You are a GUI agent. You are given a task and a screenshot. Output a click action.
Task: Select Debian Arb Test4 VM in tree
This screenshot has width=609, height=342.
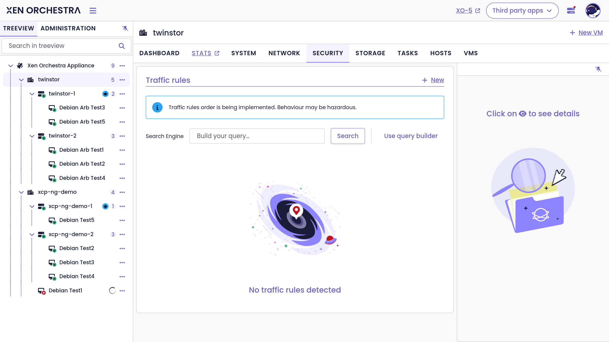[x=82, y=178]
